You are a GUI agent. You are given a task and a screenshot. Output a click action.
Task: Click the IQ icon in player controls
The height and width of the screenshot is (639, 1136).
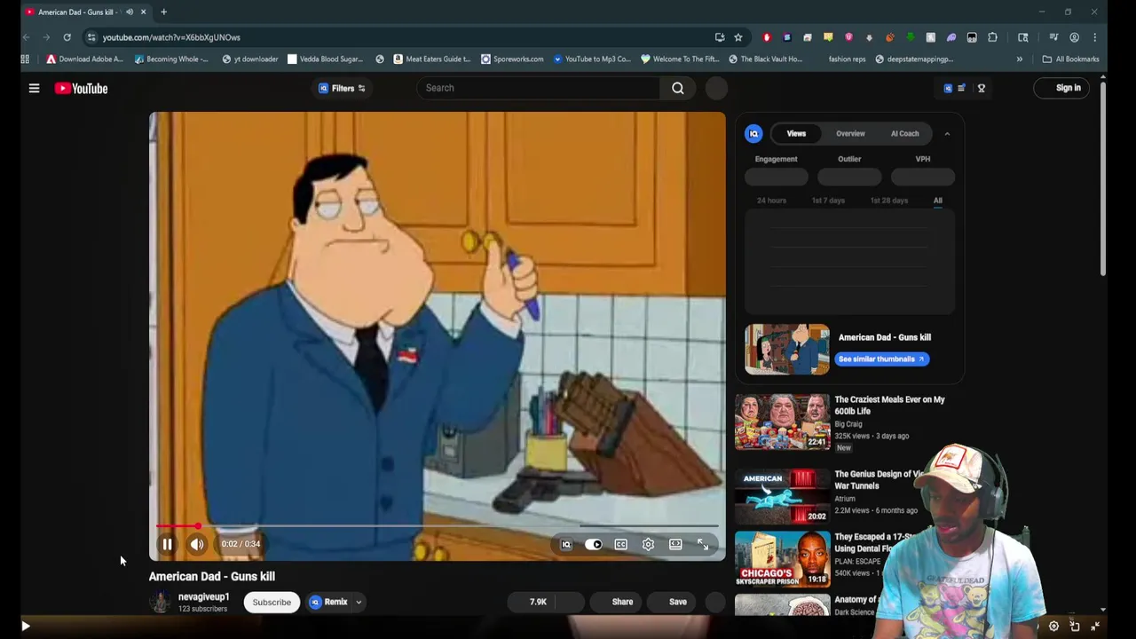click(566, 544)
